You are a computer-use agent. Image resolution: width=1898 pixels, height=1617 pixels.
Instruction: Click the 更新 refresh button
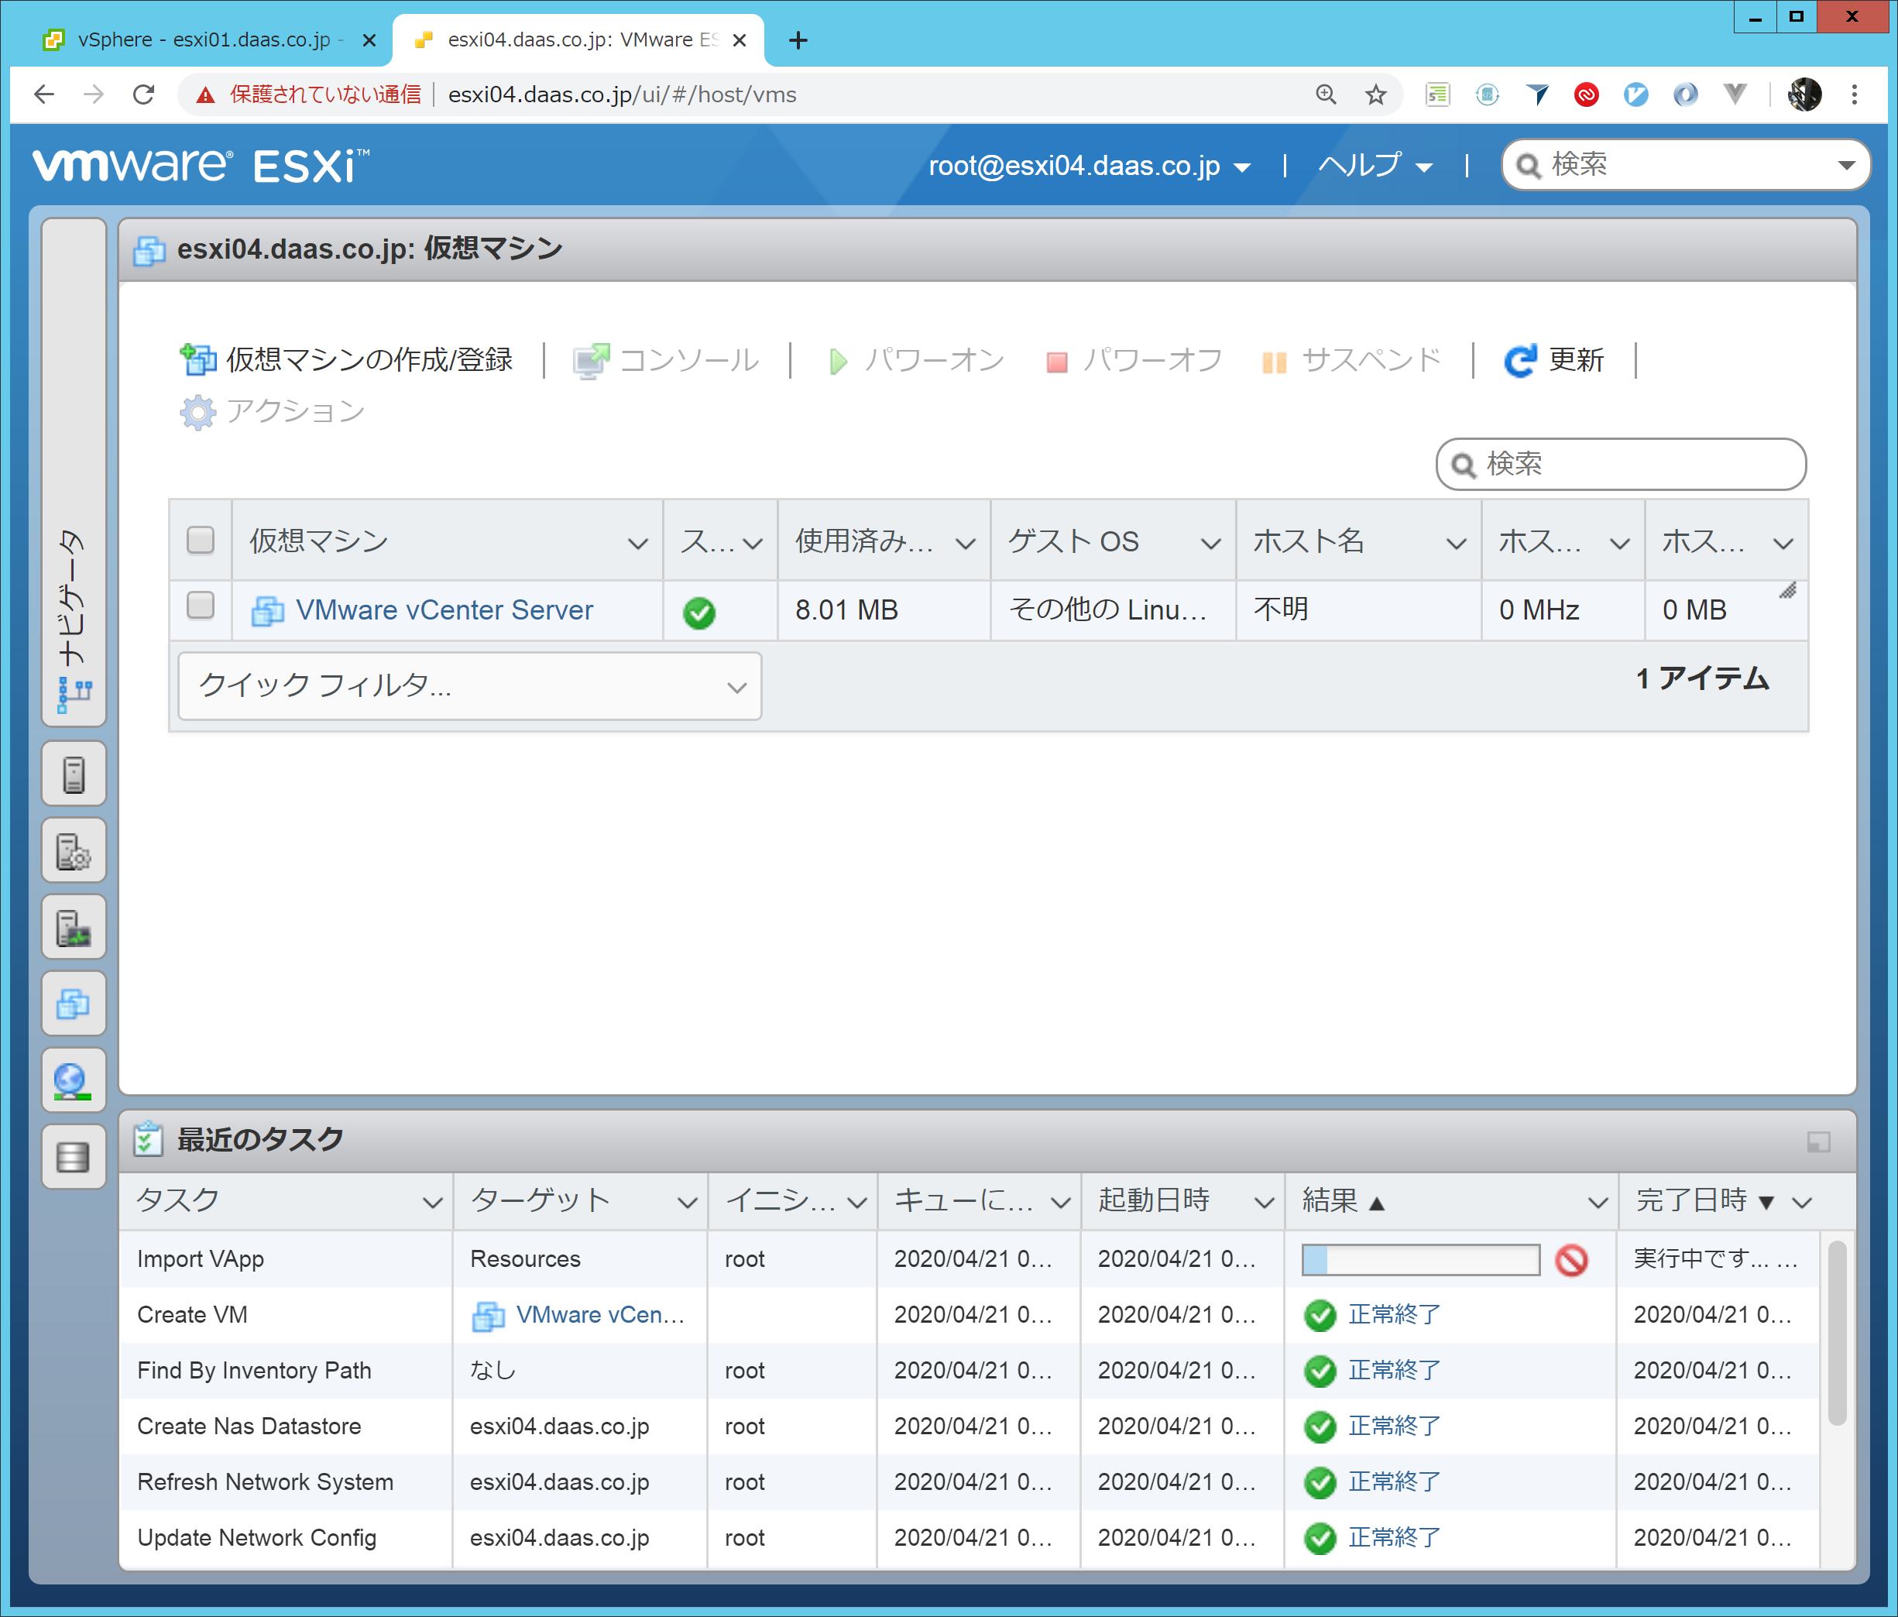[1553, 360]
